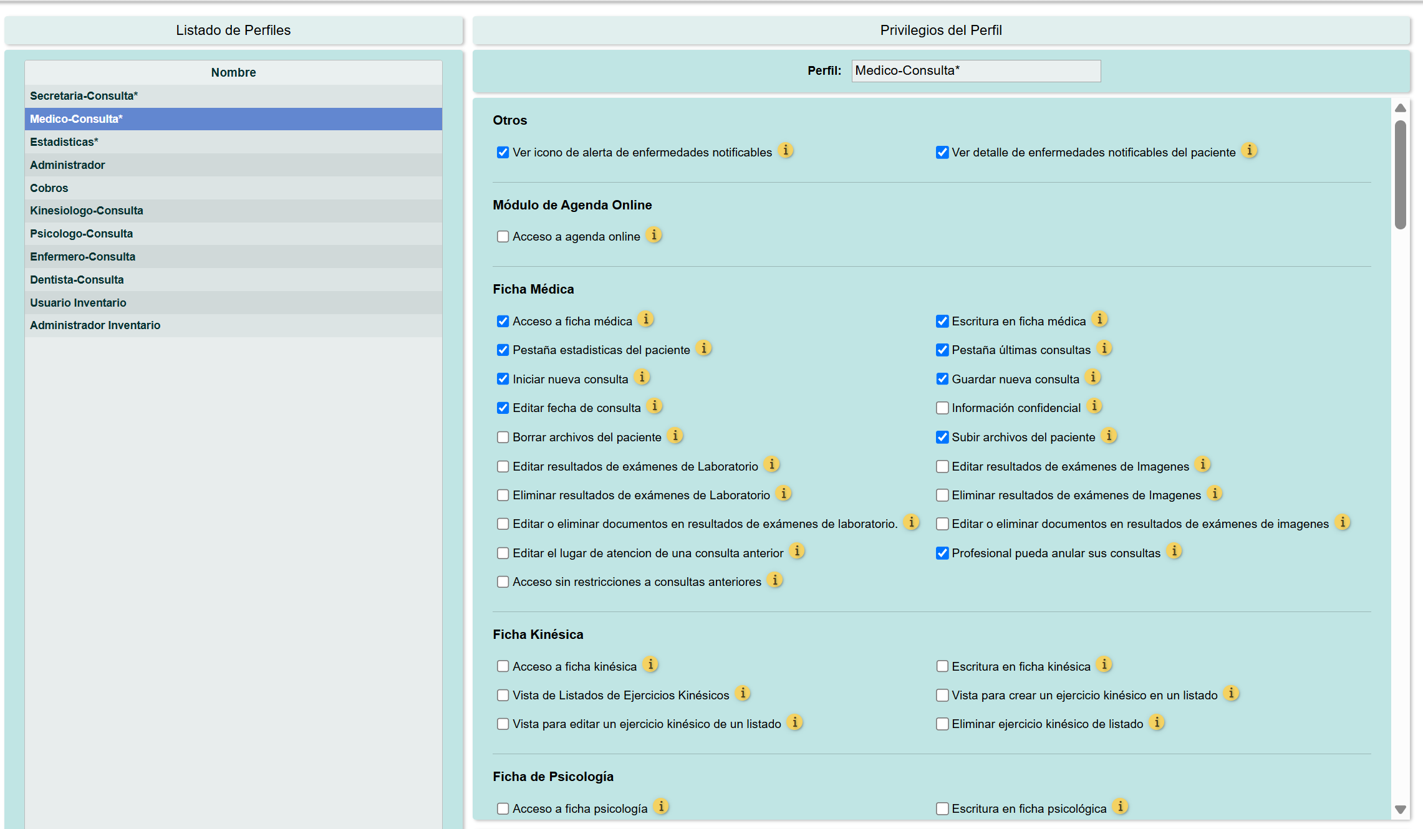1423x829 pixels.
Task: Click info icon beside Pestaña últimas consultas
Action: pos(1104,348)
